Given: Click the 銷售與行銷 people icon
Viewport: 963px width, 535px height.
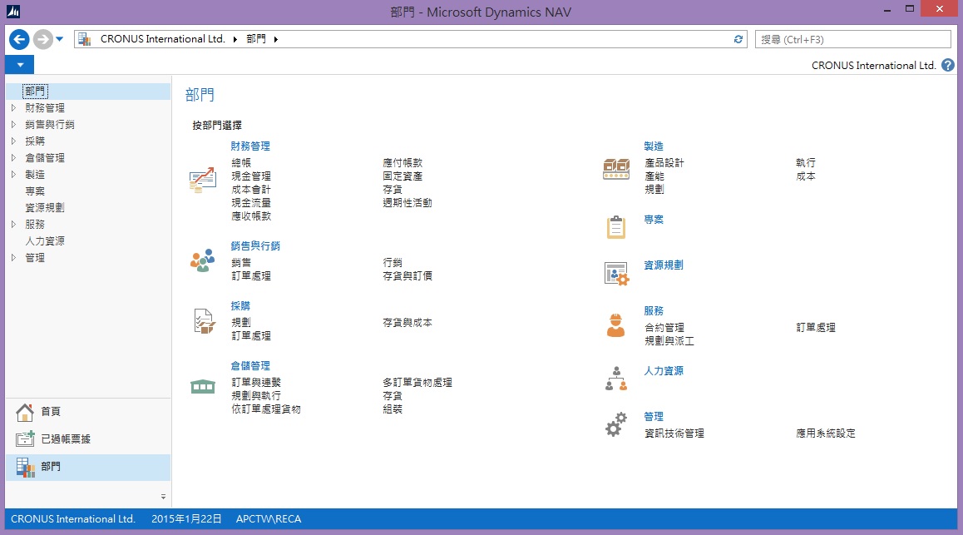Looking at the screenshot, I should [202, 260].
